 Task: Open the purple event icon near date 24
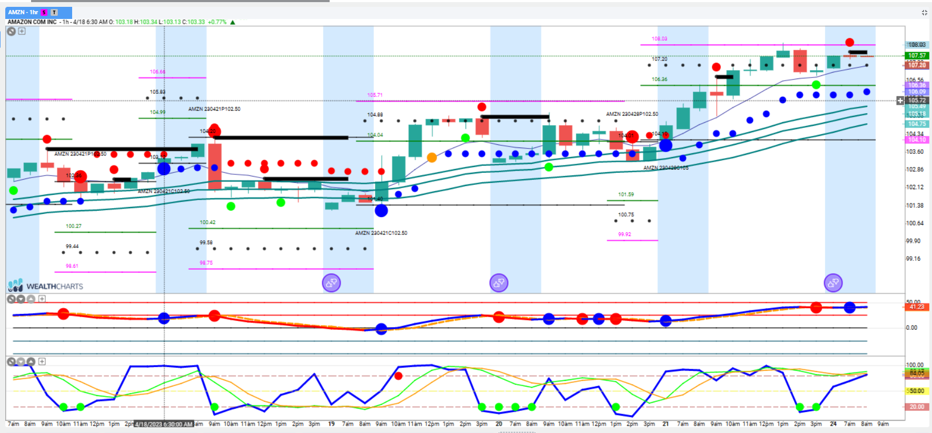(833, 283)
